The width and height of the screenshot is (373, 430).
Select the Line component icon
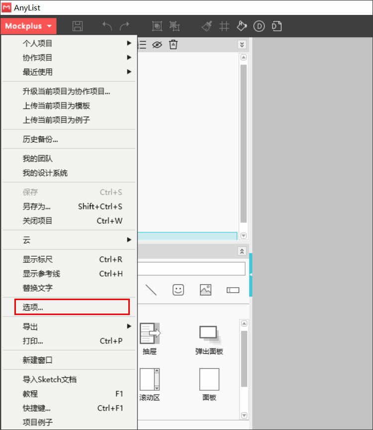[151, 290]
